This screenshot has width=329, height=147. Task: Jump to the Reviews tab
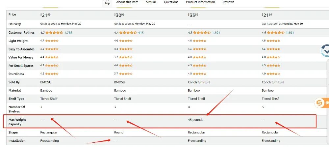228,2
